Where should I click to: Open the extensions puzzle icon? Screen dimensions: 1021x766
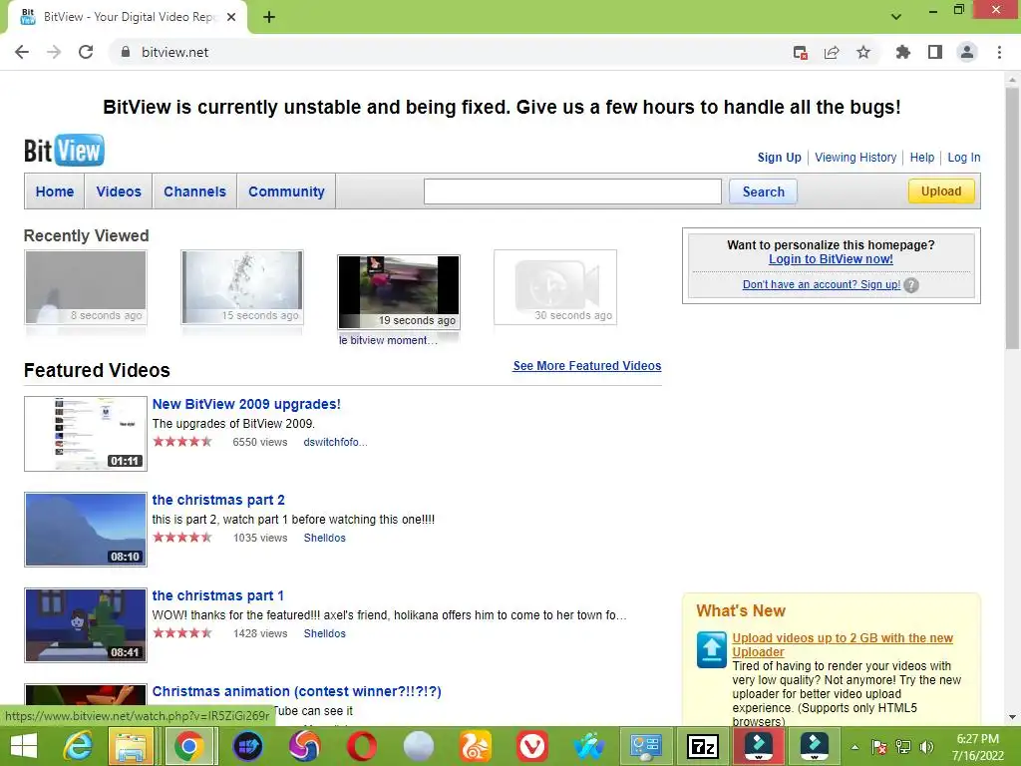(903, 52)
